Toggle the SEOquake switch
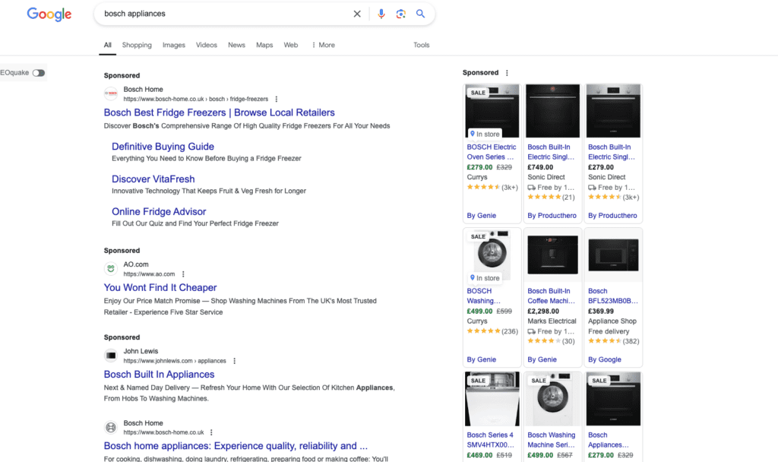Viewport: 778px width, 462px height. 39,73
